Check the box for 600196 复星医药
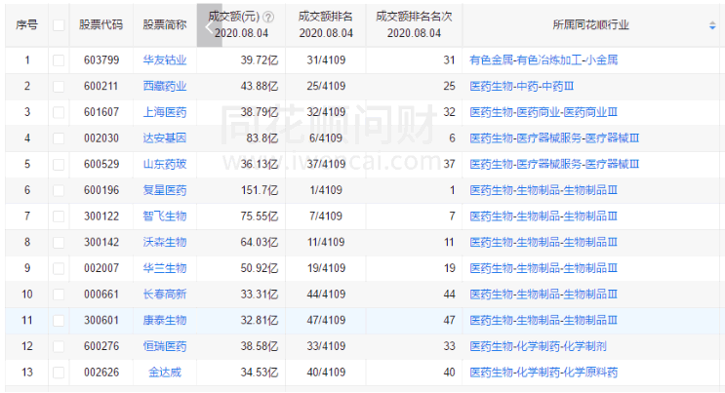 point(59,190)
